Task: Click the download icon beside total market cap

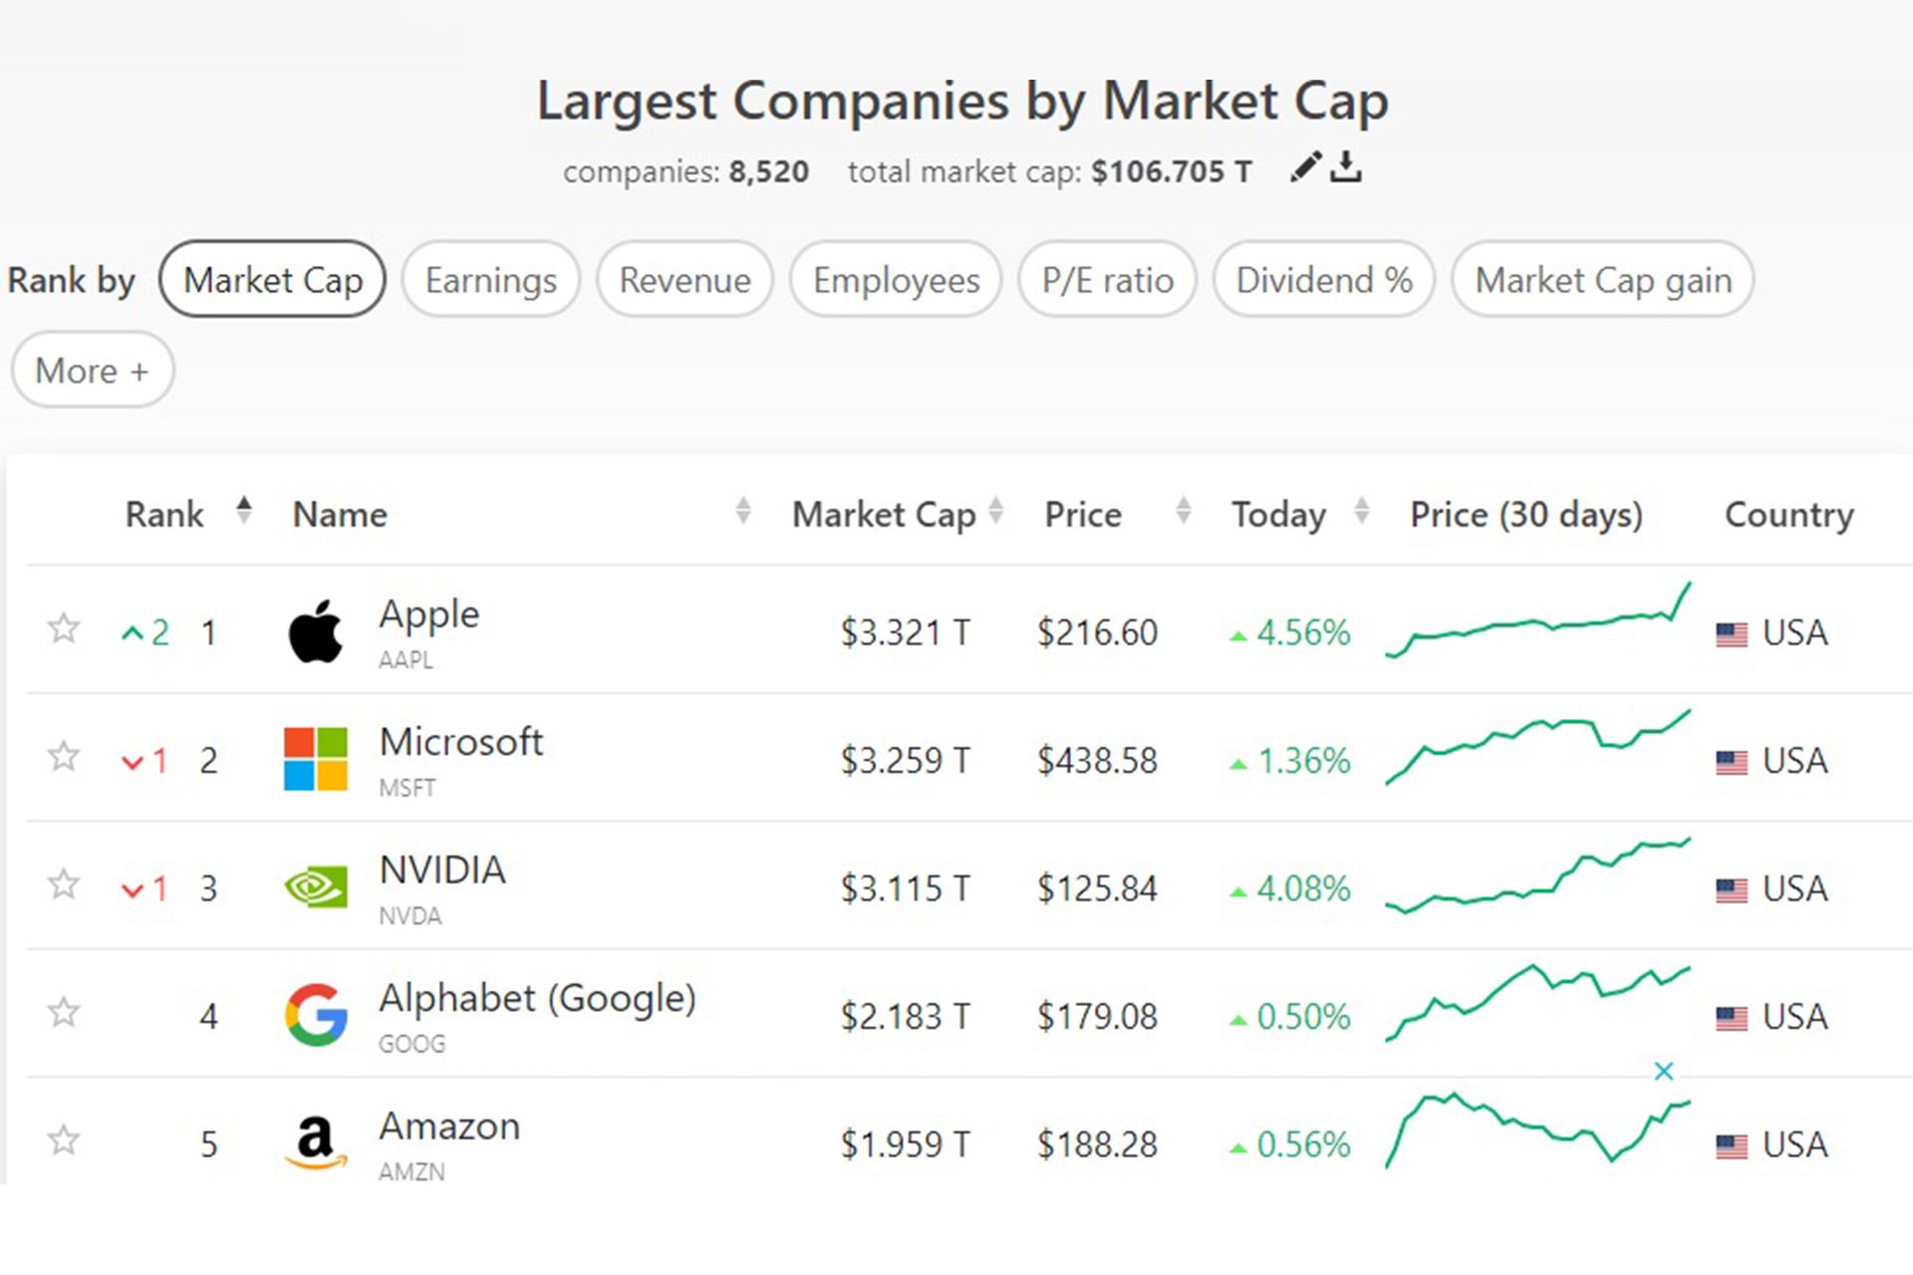Action: tap(1346, 167)
